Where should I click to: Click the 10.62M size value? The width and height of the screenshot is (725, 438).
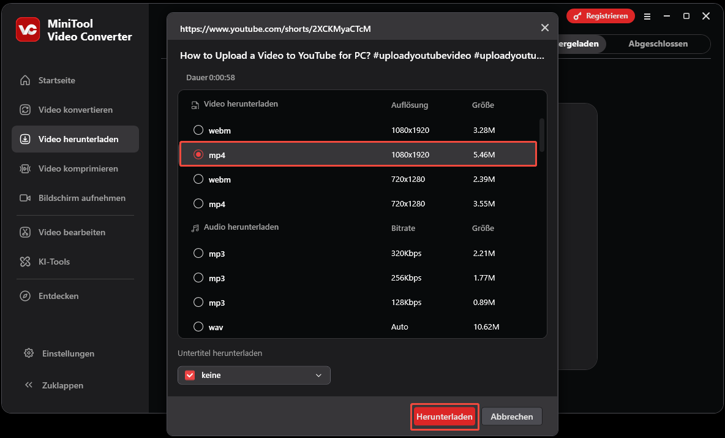(x=486, y=327)
